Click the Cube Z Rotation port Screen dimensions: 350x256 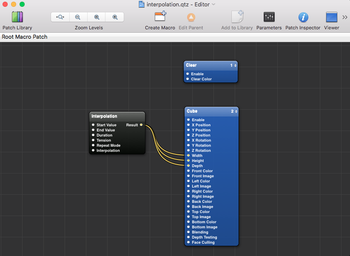coord(188,150)
